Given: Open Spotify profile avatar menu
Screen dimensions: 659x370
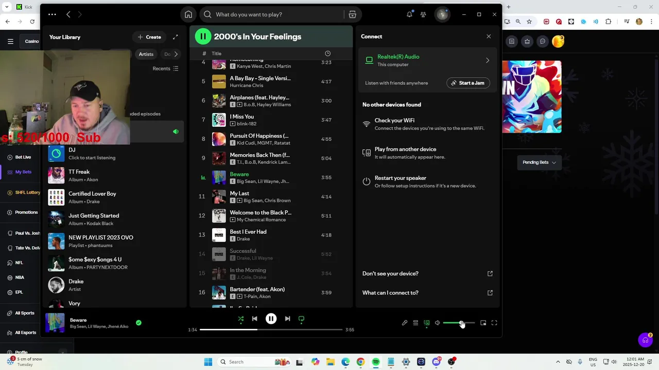Looking at the screenshot, I should click(x=442, y=14).
